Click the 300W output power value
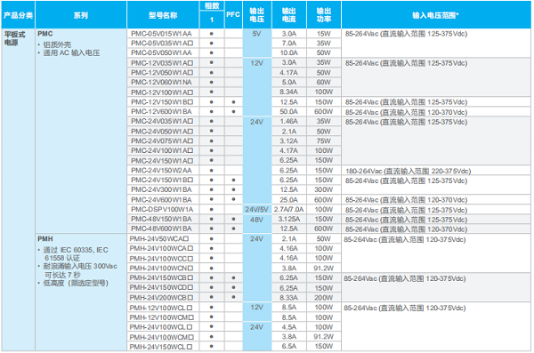Viewport: 534px width, 353px height. pyautogui.click(x=324, y=189)
